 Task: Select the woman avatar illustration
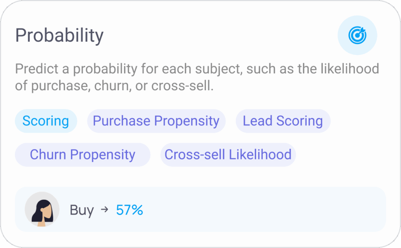coord(42,209)
